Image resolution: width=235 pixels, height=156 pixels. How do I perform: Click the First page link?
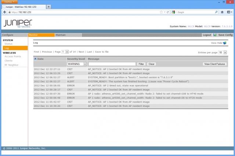[x=36, y=52]
